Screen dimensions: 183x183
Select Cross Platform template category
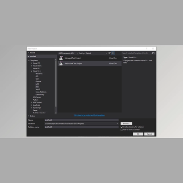(41, 92)
